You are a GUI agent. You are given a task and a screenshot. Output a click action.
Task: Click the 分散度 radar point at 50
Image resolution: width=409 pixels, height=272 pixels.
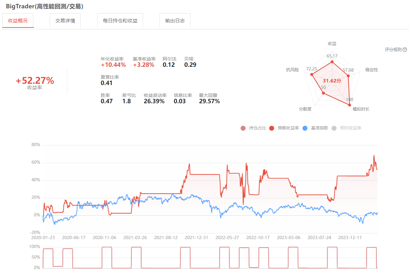(x=323, y=93)
